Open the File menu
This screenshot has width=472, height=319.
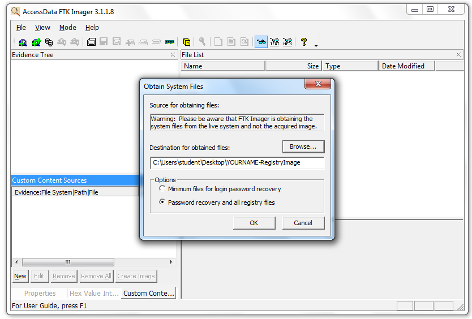coord(21,28)
